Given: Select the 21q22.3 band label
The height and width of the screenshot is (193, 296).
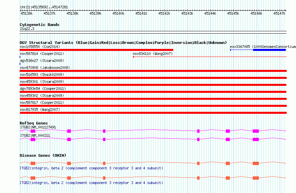Looking at the screenshot, I should click(27, 29).
